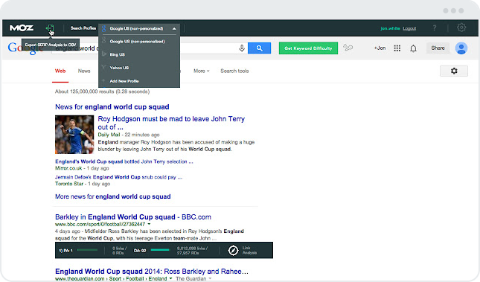Click the Share button
This screenshot has width=480, height=282.
pyautogui.click(x=438, y=48)
